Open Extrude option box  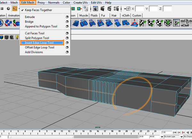point(67,17)
